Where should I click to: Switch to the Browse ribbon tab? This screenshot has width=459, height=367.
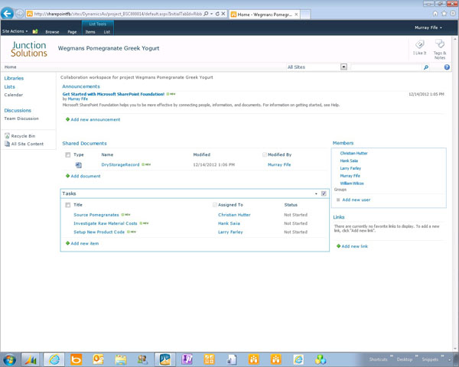click(52, 32)
